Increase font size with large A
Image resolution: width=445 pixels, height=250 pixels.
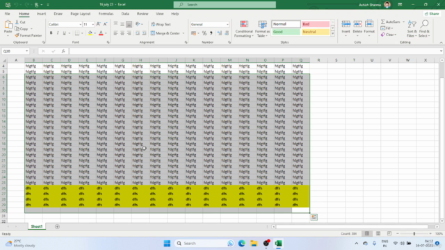pos(99,24)
